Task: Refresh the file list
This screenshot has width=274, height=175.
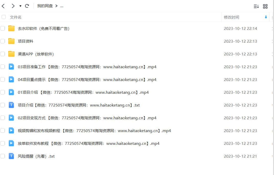Action: (x=27, y=6)
